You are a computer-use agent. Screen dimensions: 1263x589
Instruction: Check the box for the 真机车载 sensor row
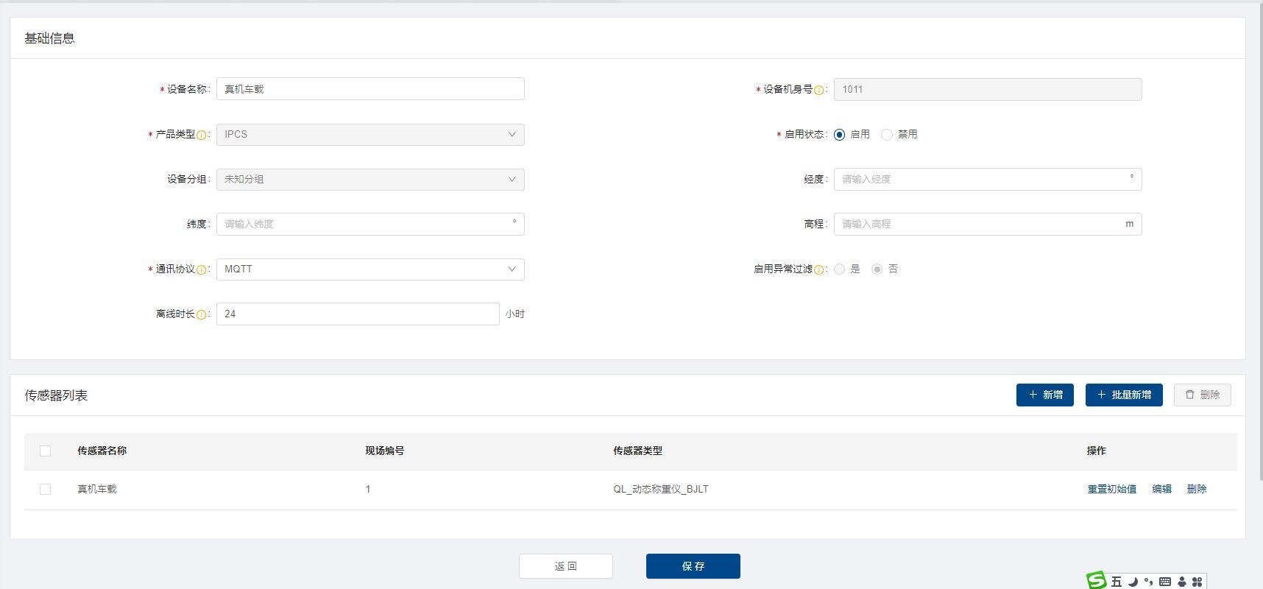pos(45,489)
